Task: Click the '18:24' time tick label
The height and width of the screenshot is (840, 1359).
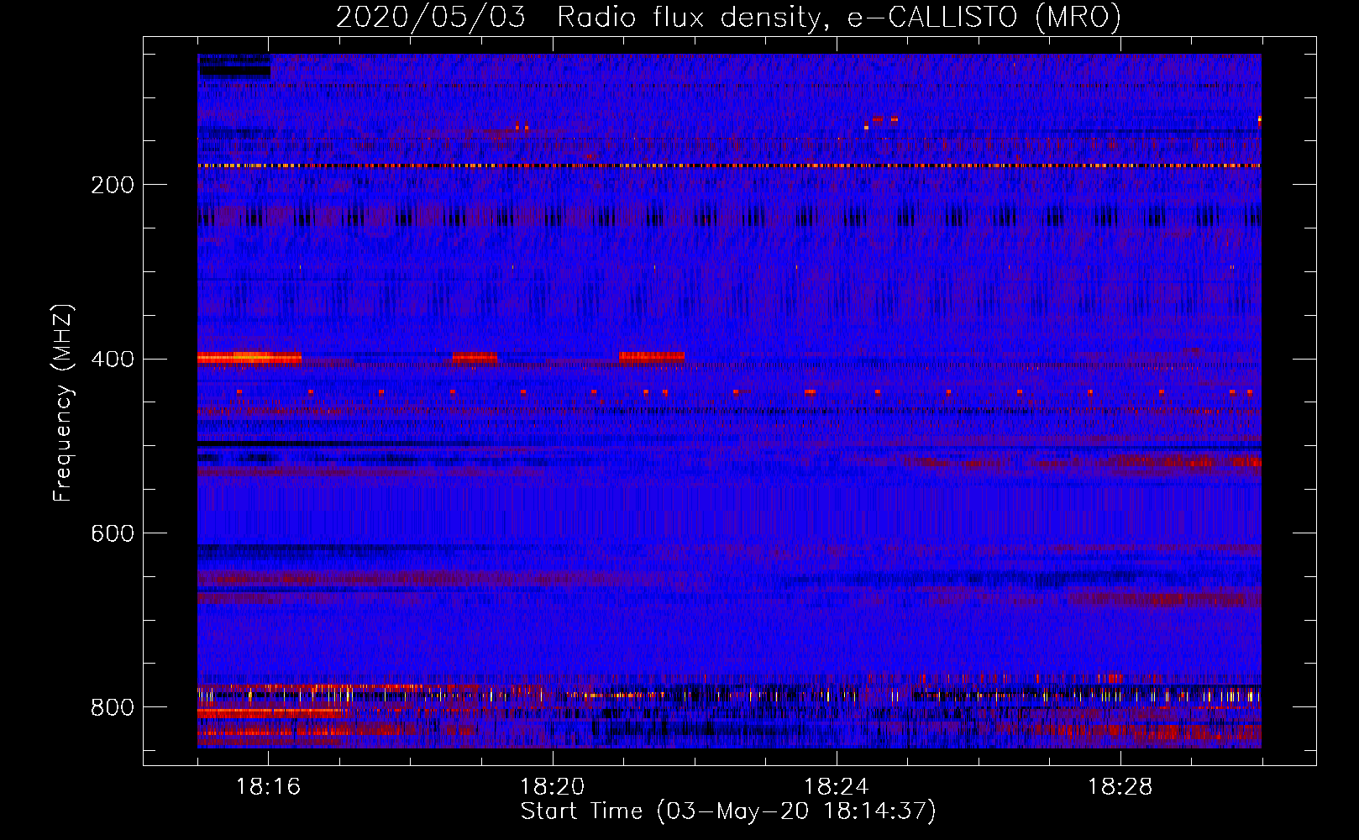Action: [x=836, y=787]
